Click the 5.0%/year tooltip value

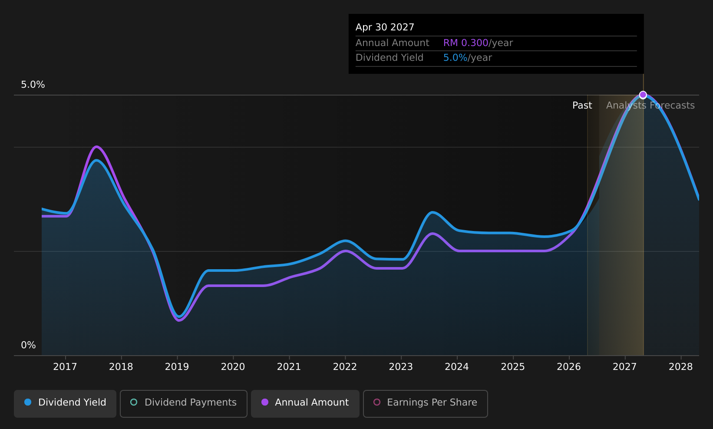pyautogui.click(x=468, y=58)
